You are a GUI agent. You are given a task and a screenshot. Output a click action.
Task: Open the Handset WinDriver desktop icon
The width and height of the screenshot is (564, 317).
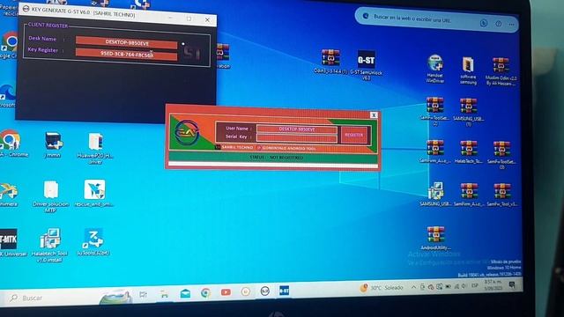(434, 69)
